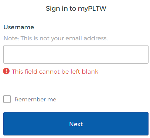150x138 pixels.
Task: Click the Next label on the blue button
Action: [76, 124]
